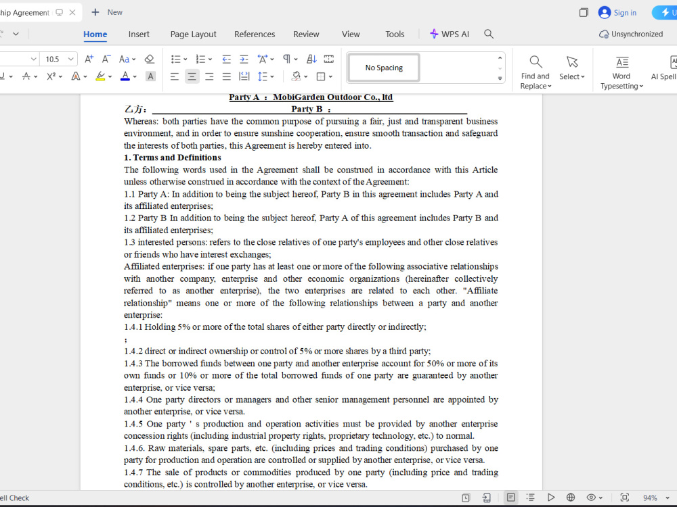Insert numbered list

(200, 59)
